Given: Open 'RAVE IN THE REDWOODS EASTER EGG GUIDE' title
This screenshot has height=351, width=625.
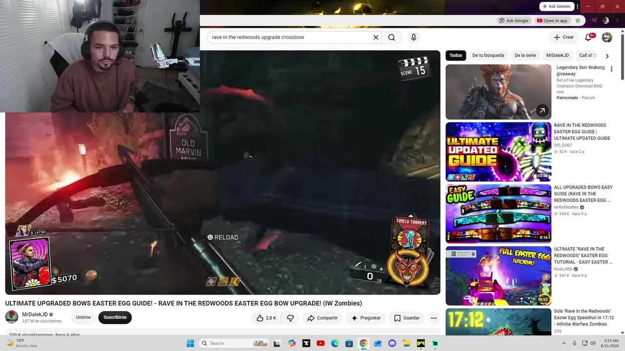Looking at the screenshot, I should [582, 132].
